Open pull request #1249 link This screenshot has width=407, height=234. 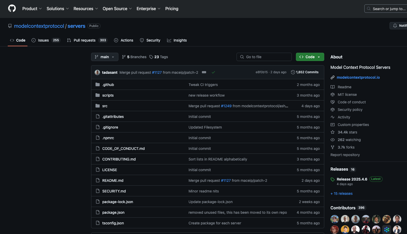226,106
